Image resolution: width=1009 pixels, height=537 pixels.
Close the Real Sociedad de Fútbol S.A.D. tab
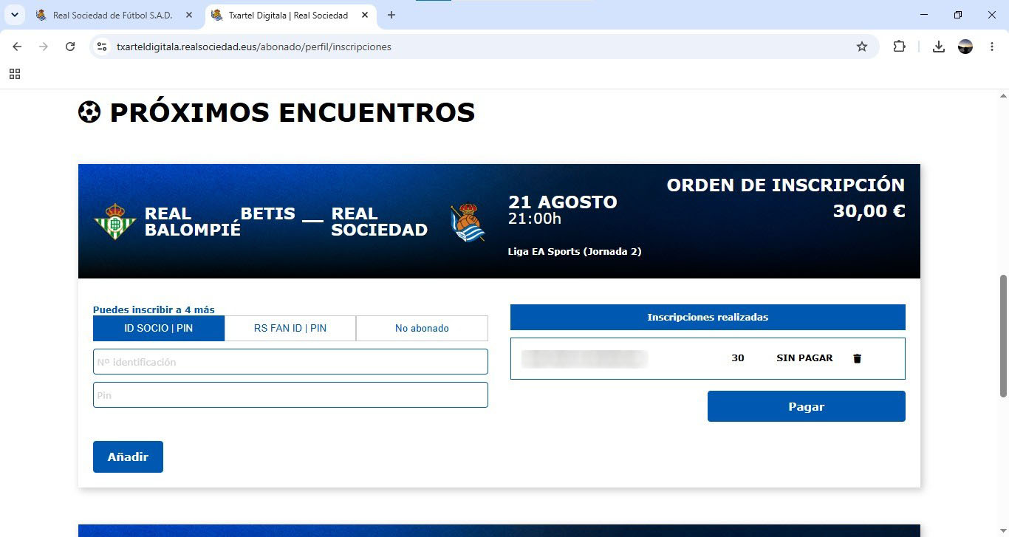click(x=189, y=15)
